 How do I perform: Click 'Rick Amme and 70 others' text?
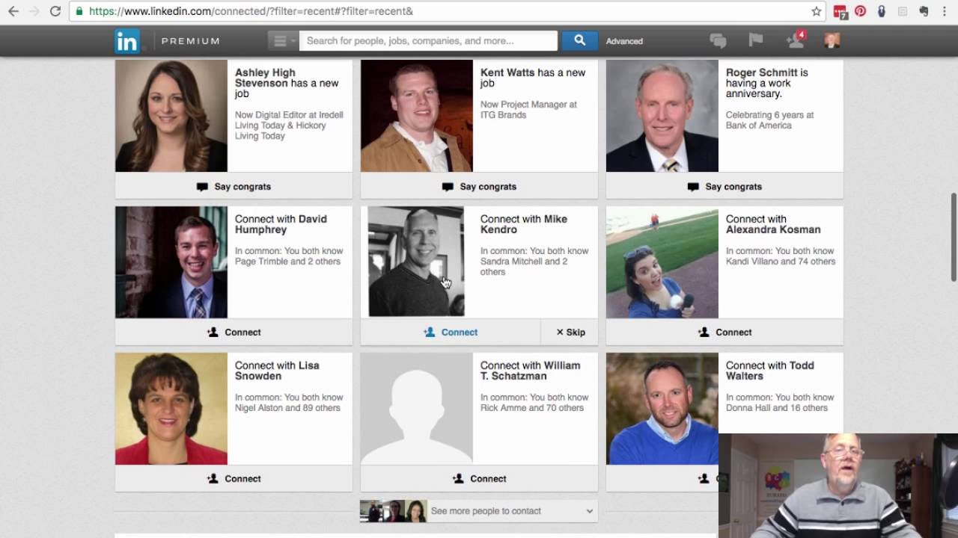tap(532, 408)
